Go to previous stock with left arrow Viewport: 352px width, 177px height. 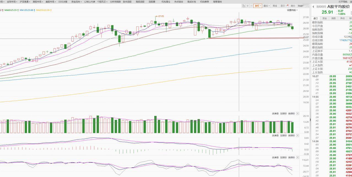click(x=313, y=7)
